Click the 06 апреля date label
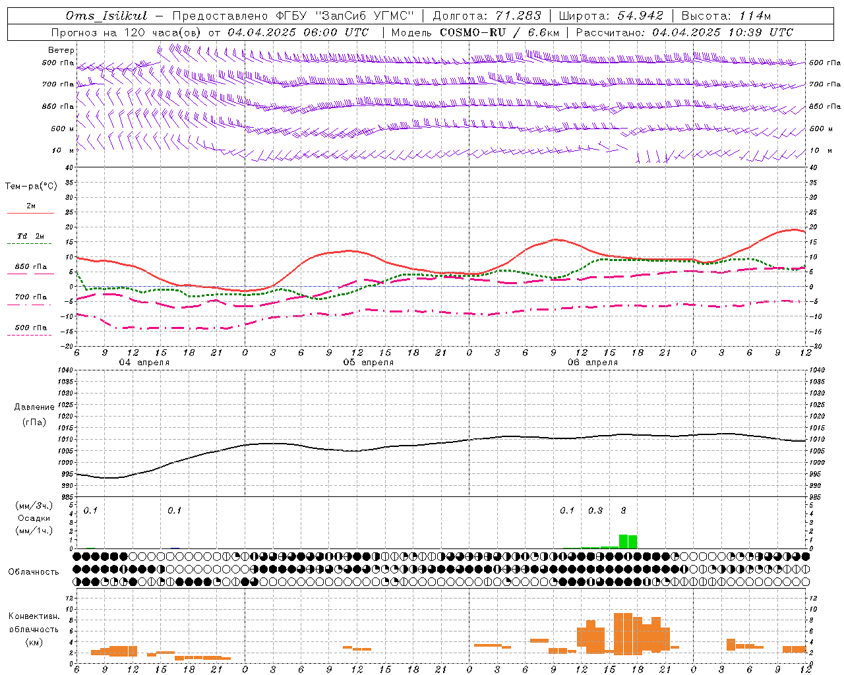 (x=593, y=363)
